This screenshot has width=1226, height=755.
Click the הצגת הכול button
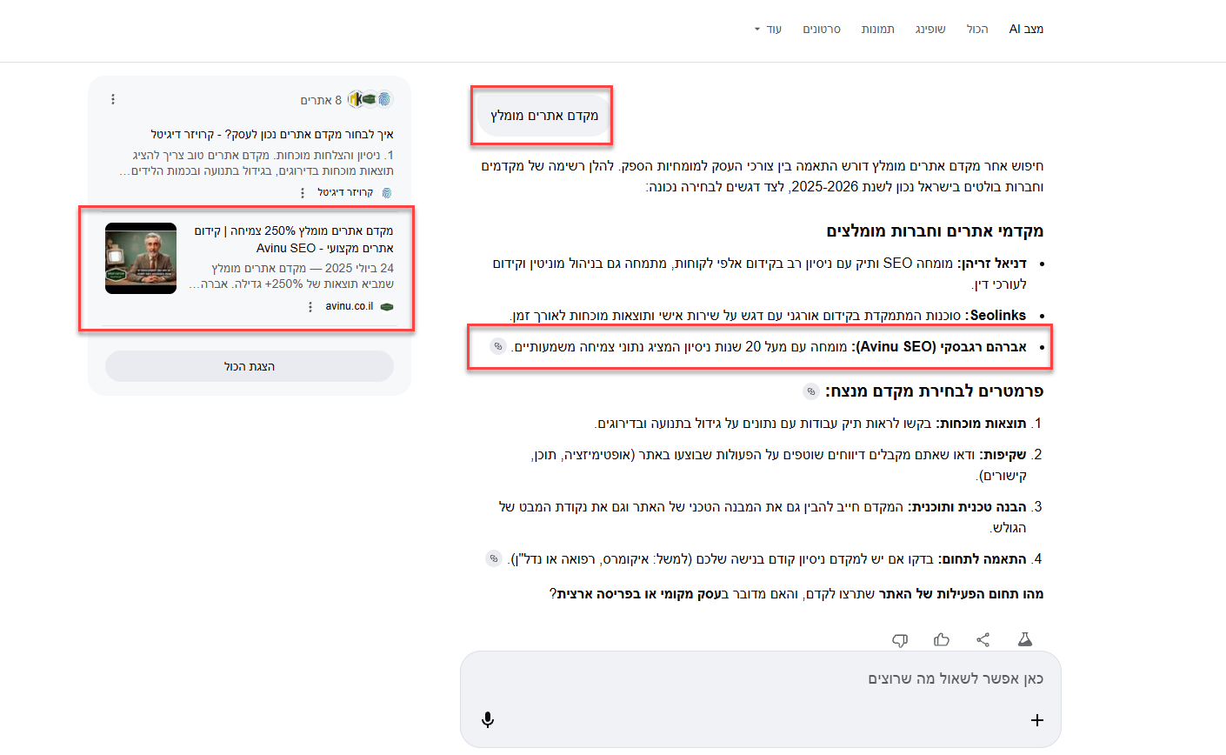point(250,366)
